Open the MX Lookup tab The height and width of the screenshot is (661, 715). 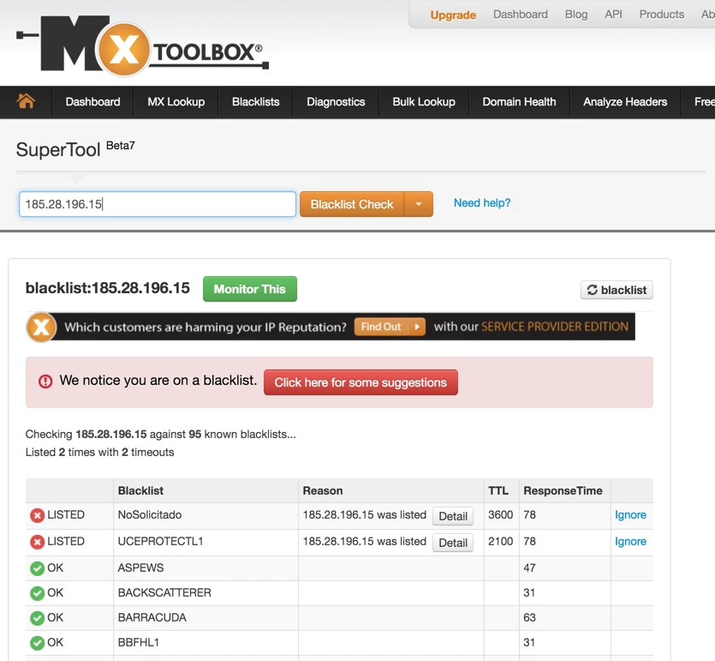click(176, 102)
